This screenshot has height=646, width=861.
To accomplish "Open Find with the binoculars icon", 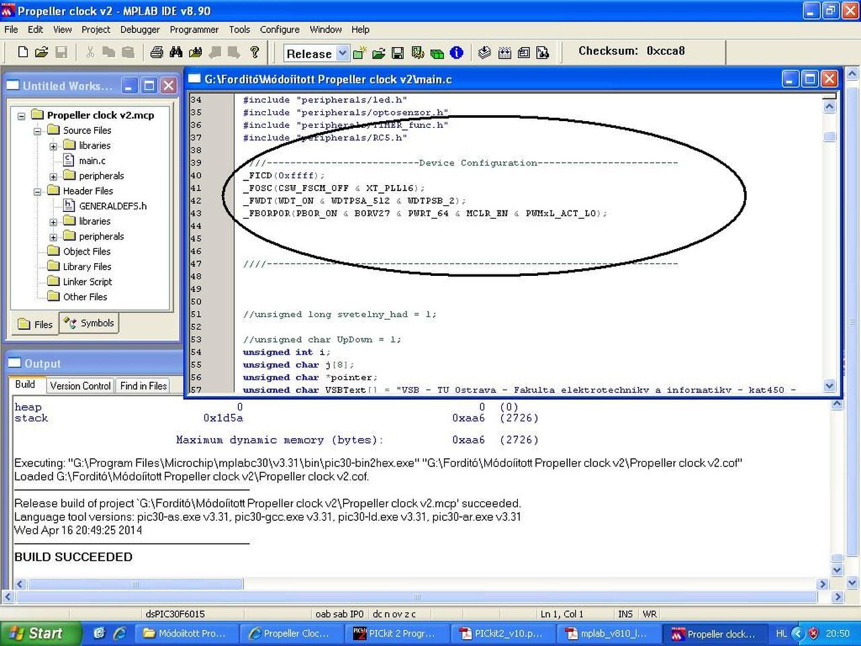I will pyautogui.click(x=176, y=52).
